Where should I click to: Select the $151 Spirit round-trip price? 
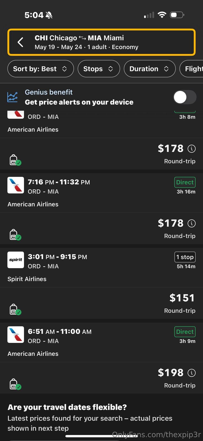pyautogui.click(x=182, y=298)
